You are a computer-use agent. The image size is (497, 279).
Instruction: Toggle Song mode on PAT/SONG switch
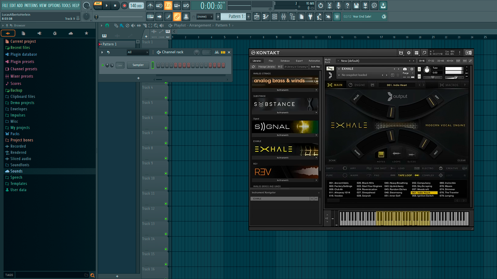pos(98,7)
